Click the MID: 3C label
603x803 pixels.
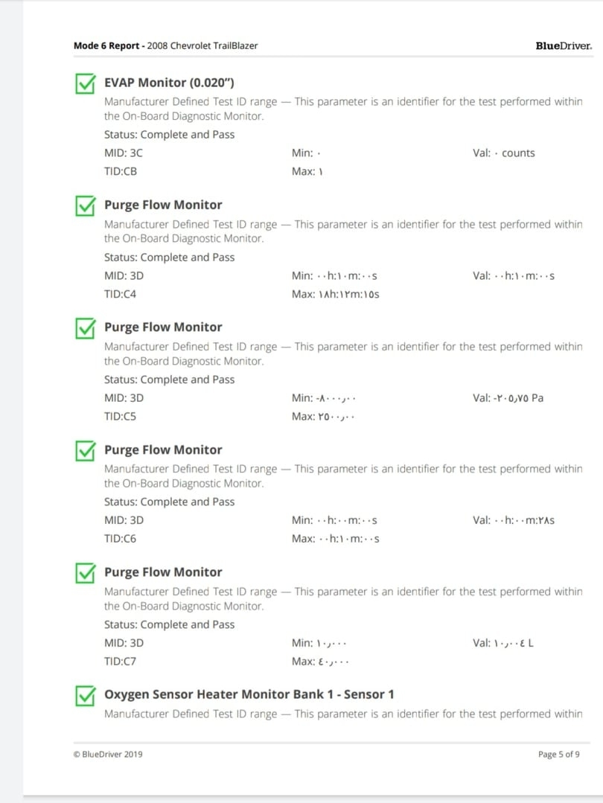[124, 153]
